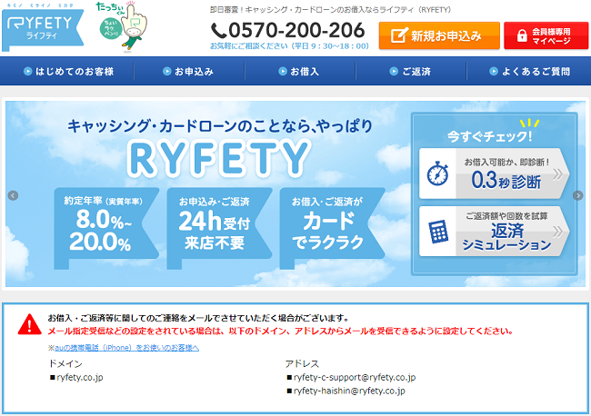
Task: Go to next banner slide arrow
Action: click(577, 196)
